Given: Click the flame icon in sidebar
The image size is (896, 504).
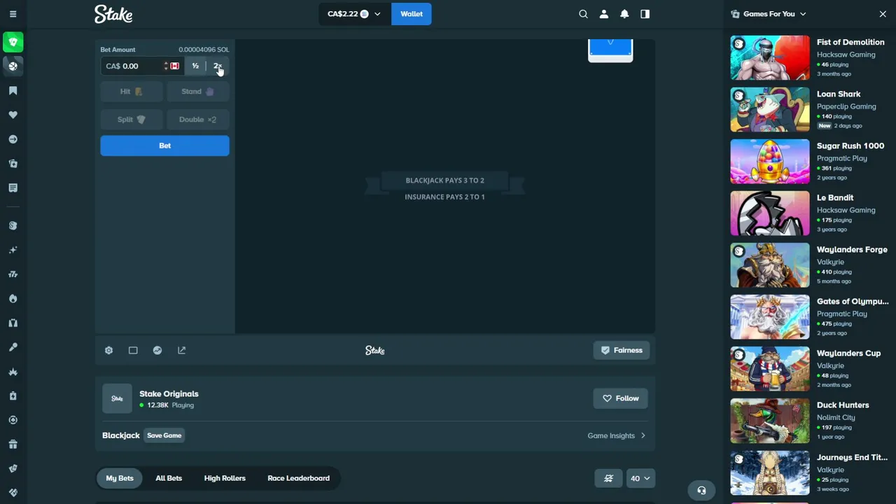Looking at the screenshot, I should [x=13, y=298].
